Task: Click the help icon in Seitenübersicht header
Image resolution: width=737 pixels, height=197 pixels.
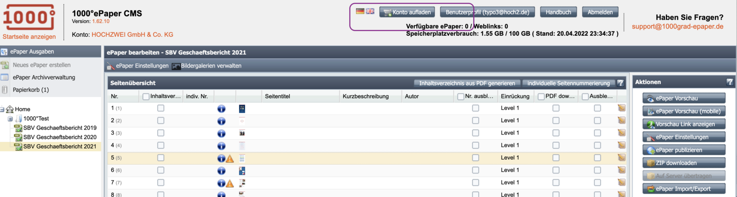Action: pyautogui.click(x=620, y=83)
